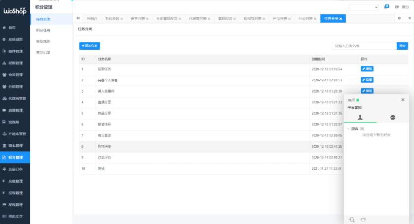Select the 每日登录 row name

[x=104, y=135]
